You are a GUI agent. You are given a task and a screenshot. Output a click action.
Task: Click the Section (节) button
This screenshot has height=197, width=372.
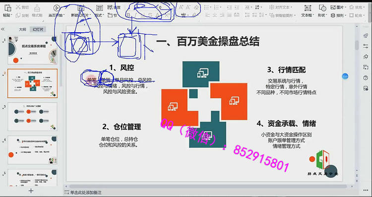(x=113, y=15)
